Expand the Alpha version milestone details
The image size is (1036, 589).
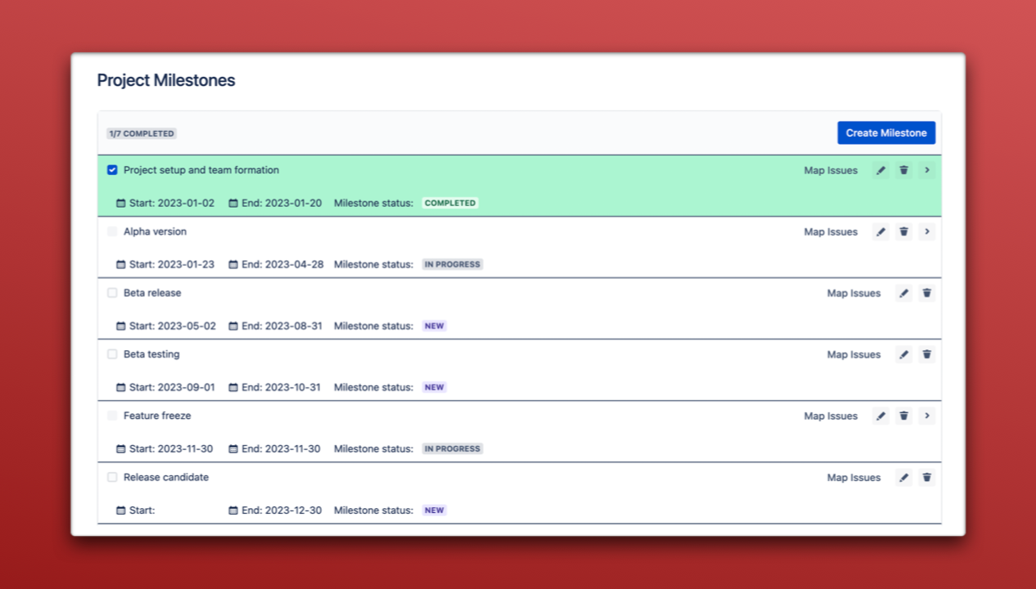(x=927, y=232)
